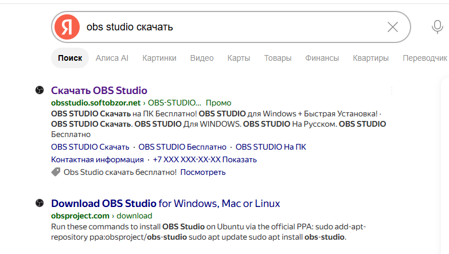Image resolution: width=449 pixels, height=254 pixels.
Task: Click the tag icon beside Obs Studio скачать бесплатно
Action: pyautogui.click(x=56, y=172)
